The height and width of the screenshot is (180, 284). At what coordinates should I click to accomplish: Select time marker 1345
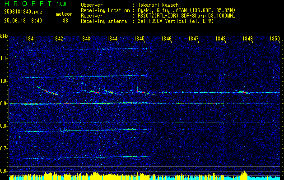(139, 38)
